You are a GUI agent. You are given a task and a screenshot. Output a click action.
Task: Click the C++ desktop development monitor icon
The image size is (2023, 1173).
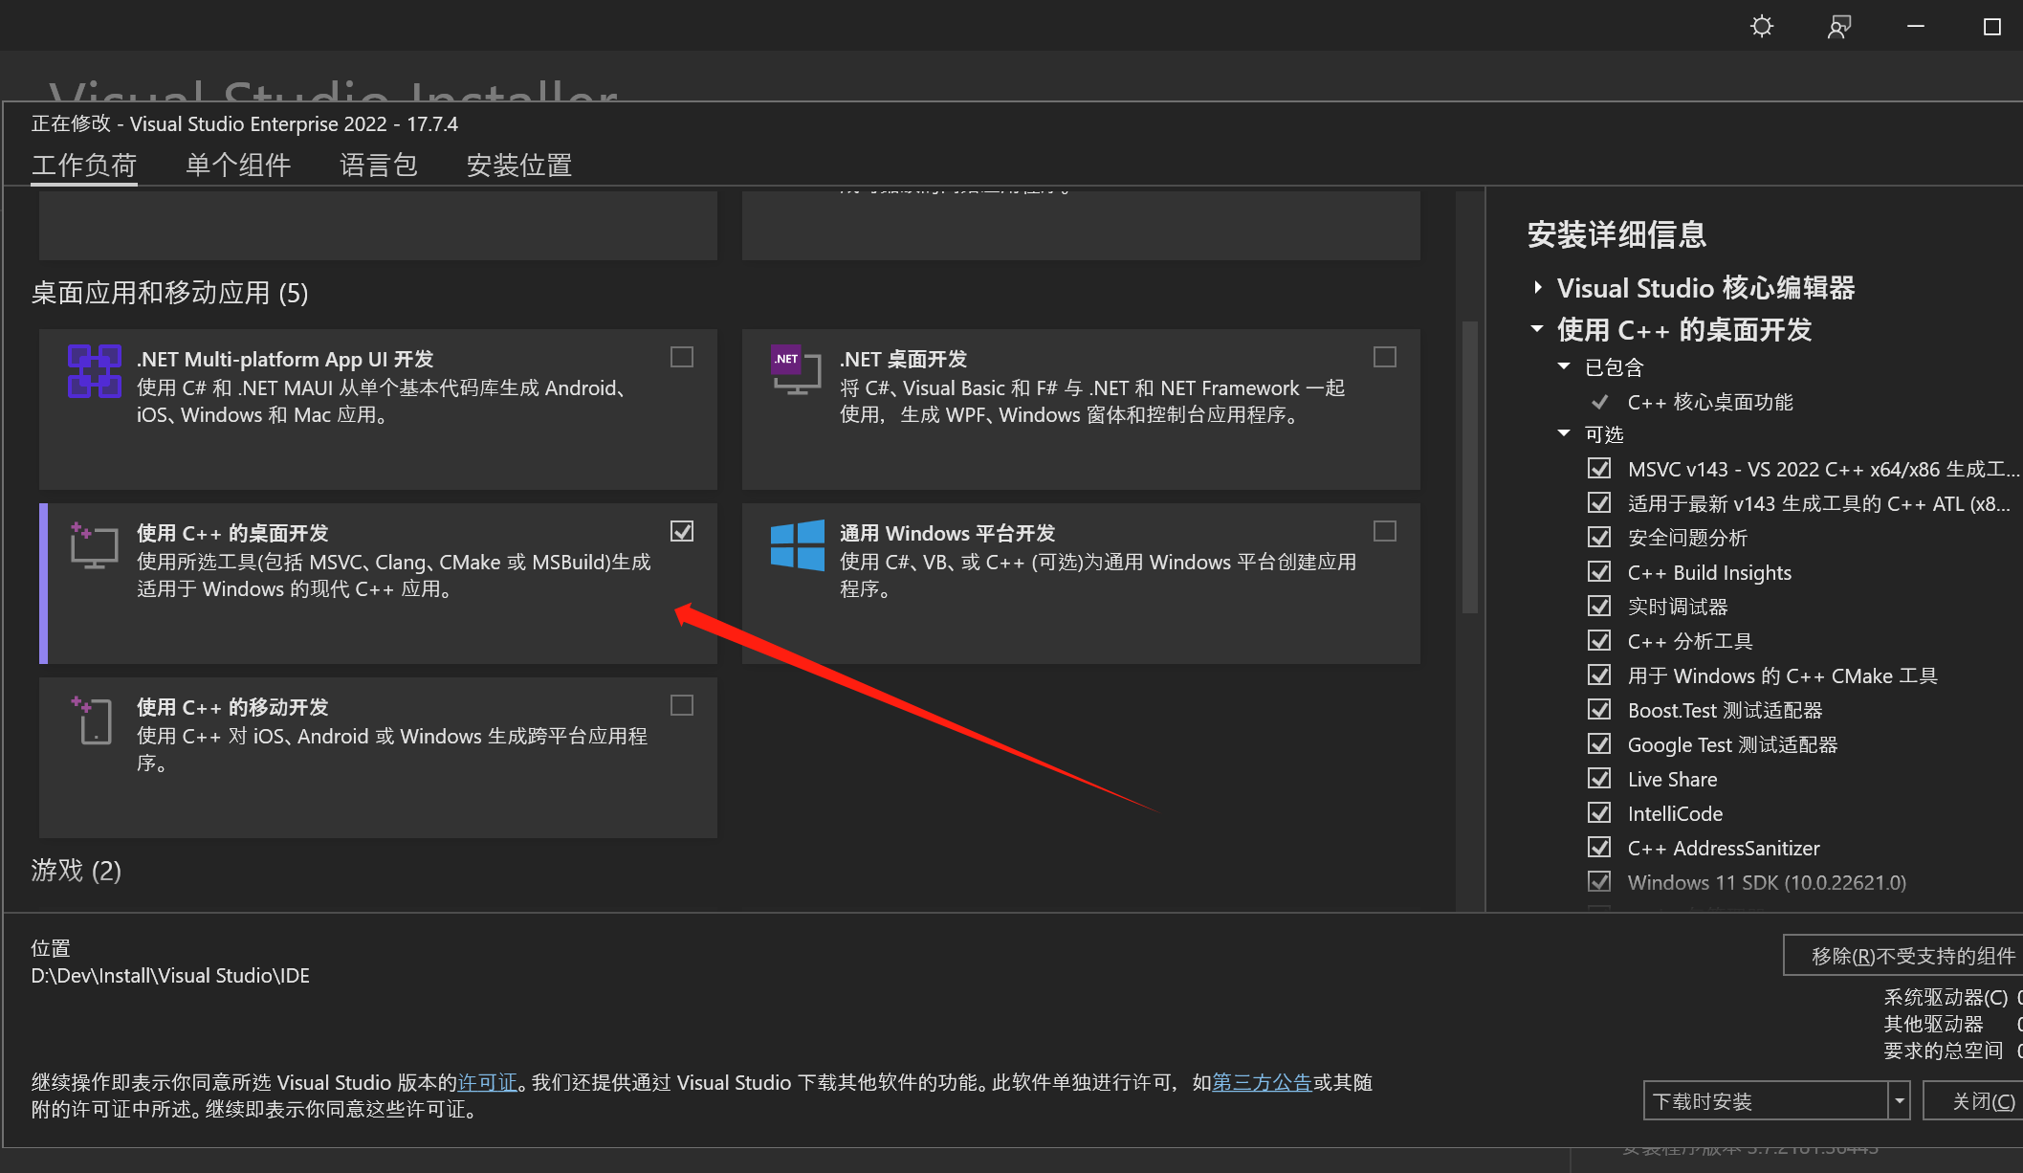[94, 546]
